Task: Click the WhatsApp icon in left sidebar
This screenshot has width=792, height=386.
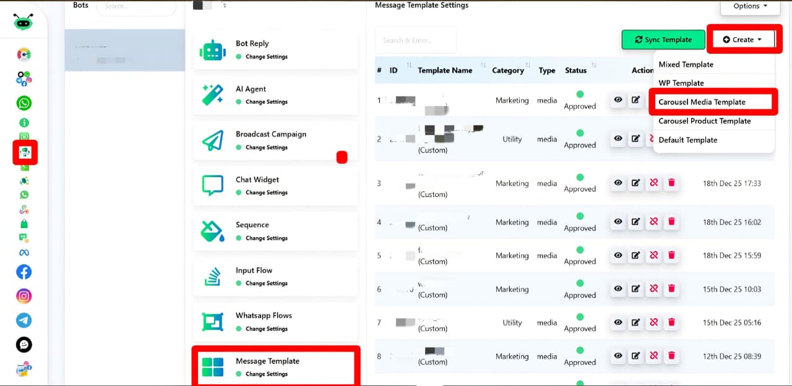Action: 24,103
